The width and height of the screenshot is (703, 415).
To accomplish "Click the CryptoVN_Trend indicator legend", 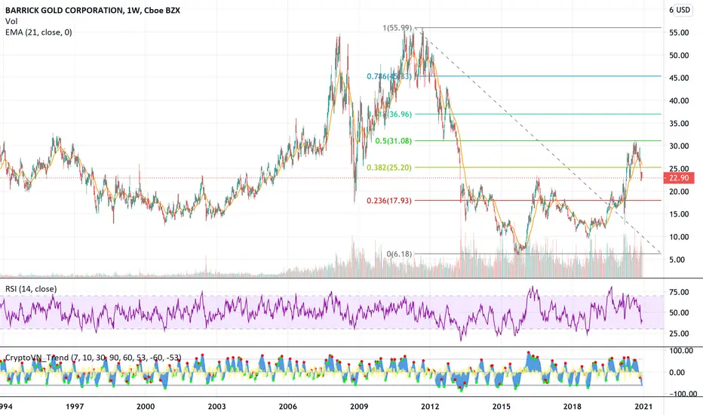I will pyautogui.click(x=94, y=358).
